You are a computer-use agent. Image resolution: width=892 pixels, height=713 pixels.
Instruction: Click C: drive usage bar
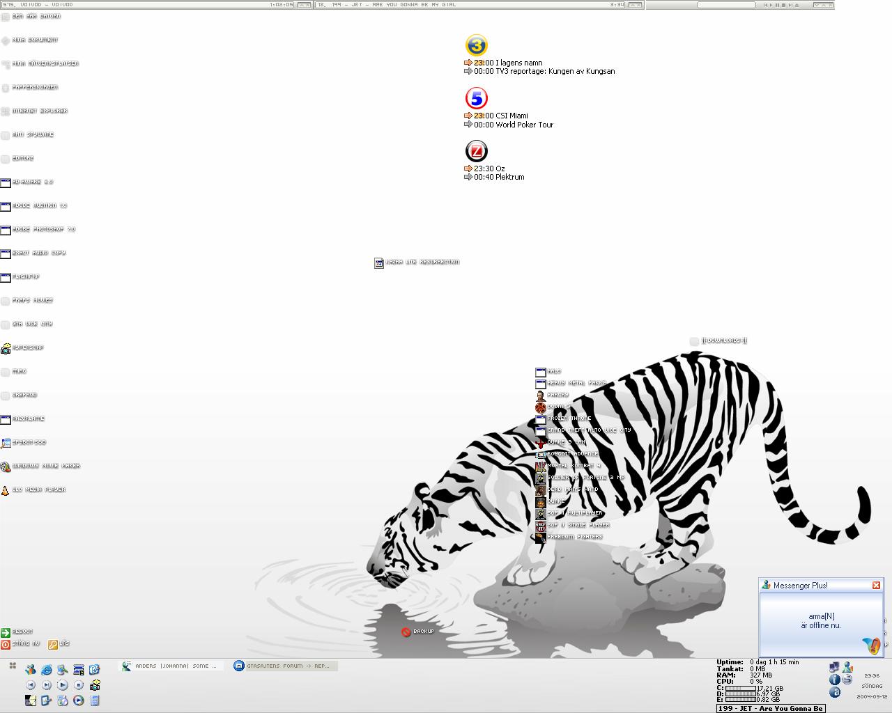coord(740,688)
